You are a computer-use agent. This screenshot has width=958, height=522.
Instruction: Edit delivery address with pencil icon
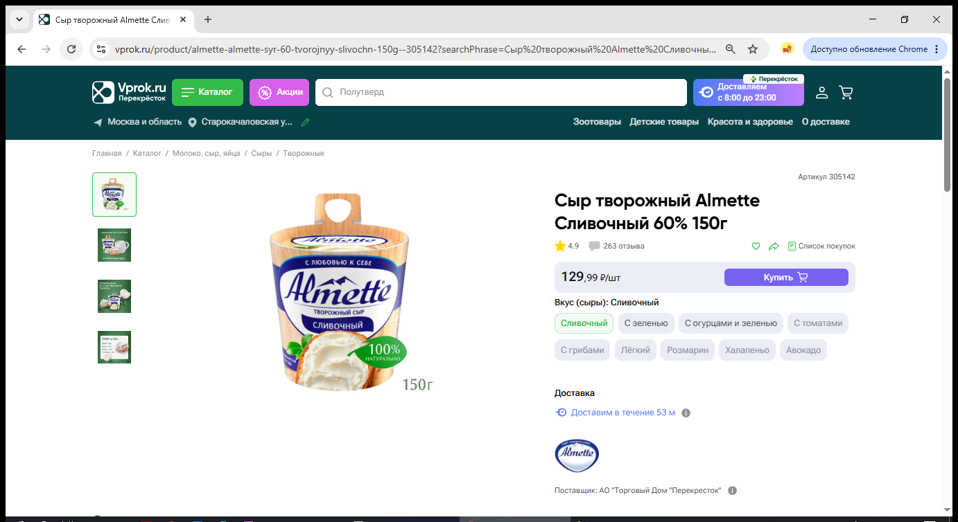[306, 122]
